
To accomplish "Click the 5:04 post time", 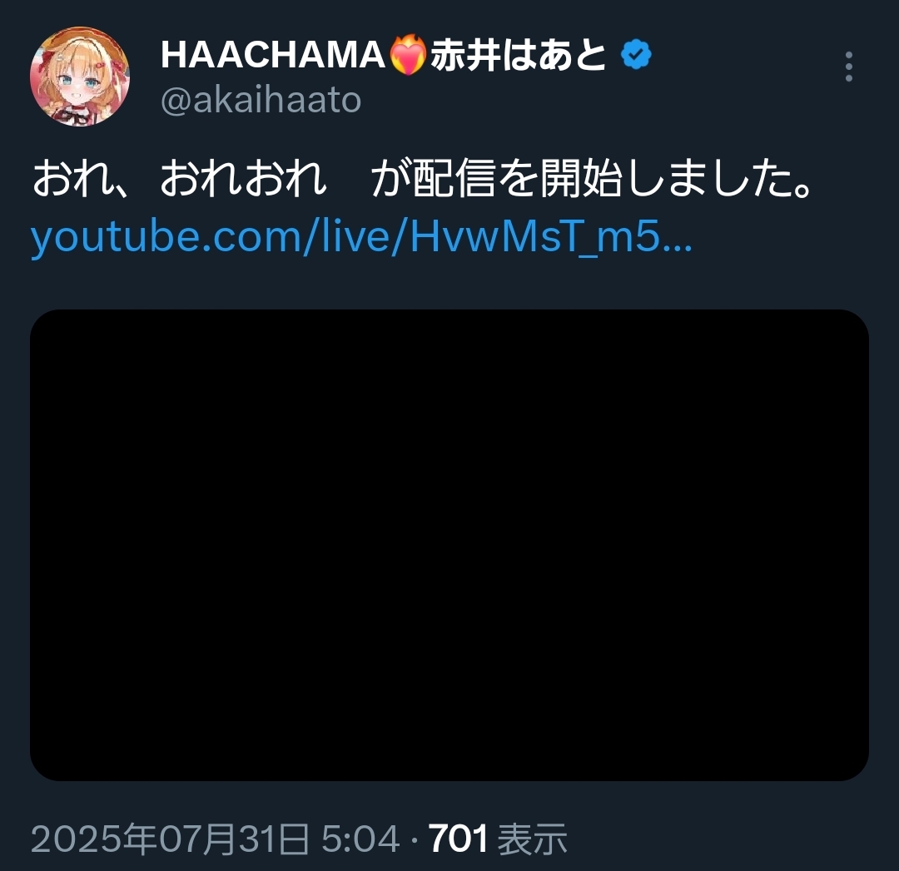I will (360, 839).
